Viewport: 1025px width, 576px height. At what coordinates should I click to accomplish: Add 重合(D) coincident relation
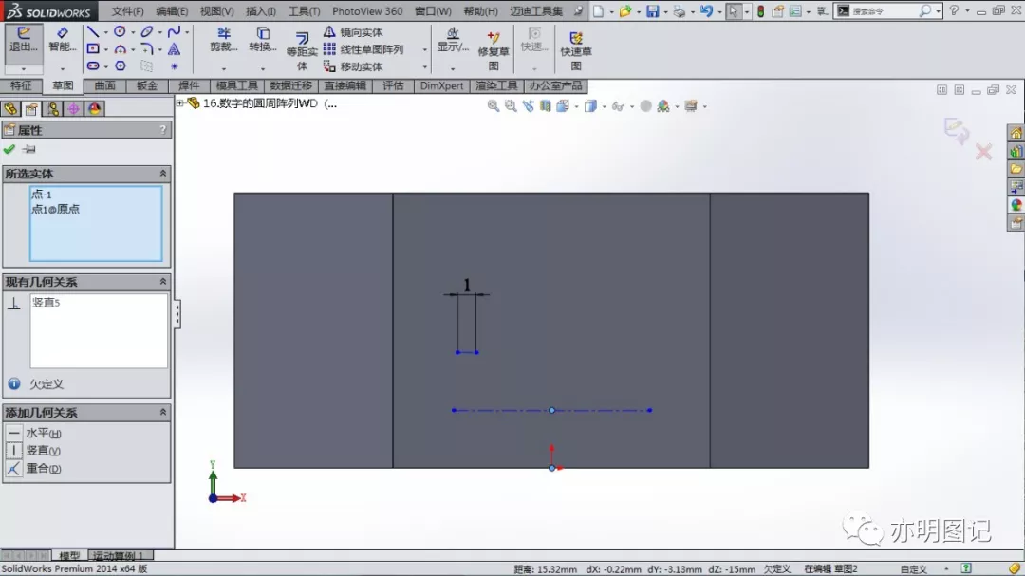[35, 468]
